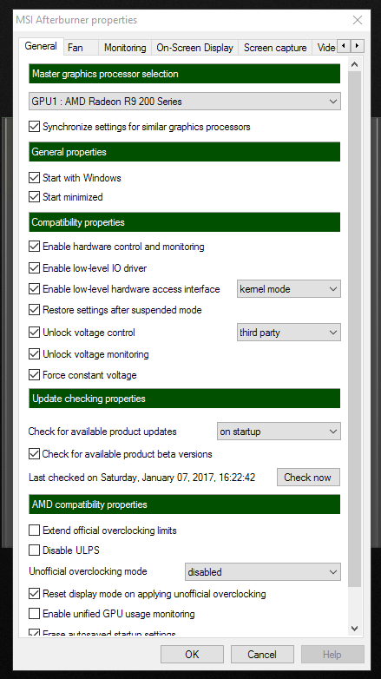Open the partially visible Video tab
The width and height of the screenshot is (381, 679).
(x=325, y=47)
